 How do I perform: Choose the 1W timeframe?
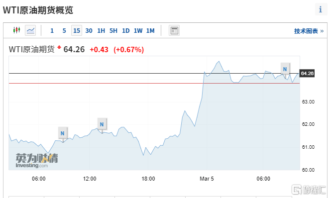click(x=138, y=31)
